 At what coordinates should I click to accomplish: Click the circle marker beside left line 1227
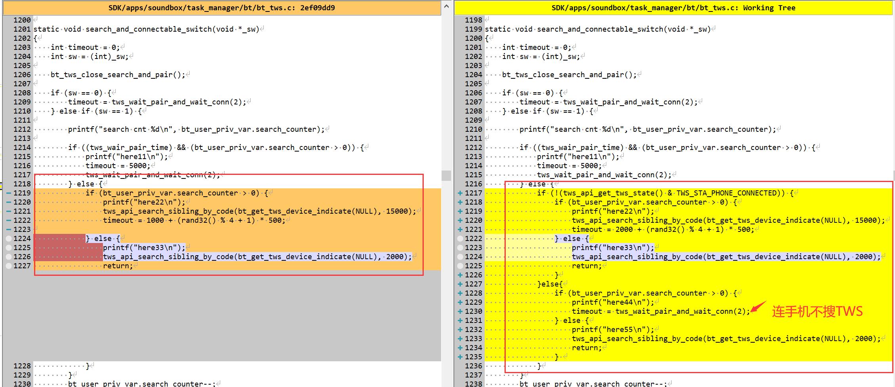tap(9, 266)
